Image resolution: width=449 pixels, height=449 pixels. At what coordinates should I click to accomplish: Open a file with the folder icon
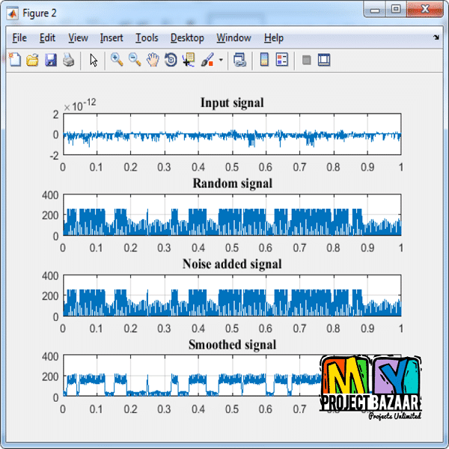click(32, 60)
